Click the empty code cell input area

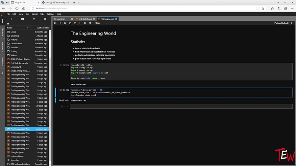click(x=181, y=106)
